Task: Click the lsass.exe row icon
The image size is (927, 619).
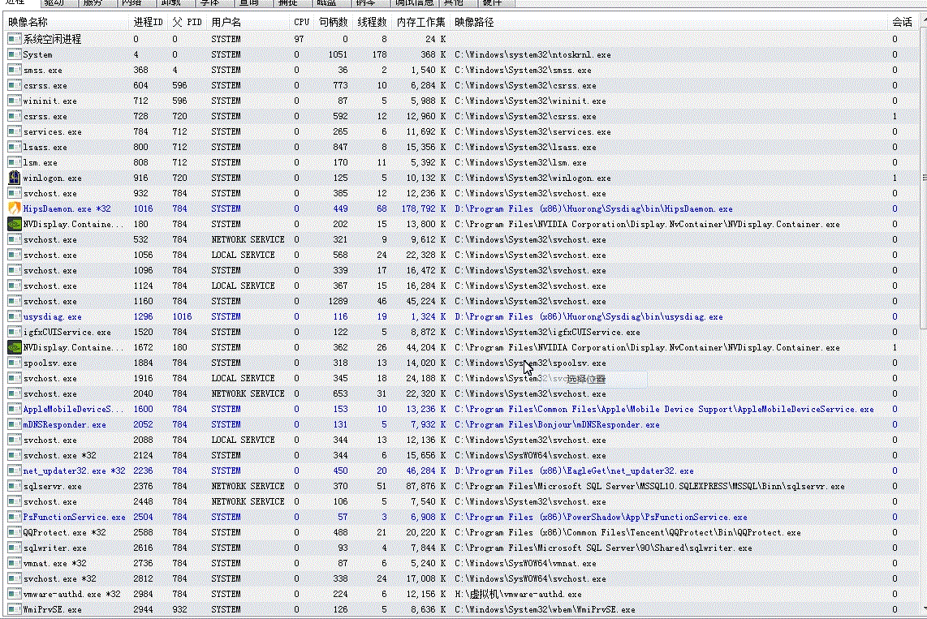Action: click(14, 147)
